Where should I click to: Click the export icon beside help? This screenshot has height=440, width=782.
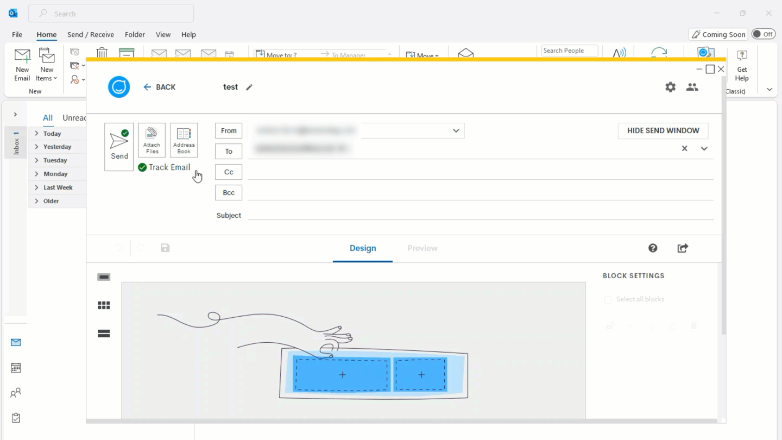pyautogui.click(x=683, y=248)
